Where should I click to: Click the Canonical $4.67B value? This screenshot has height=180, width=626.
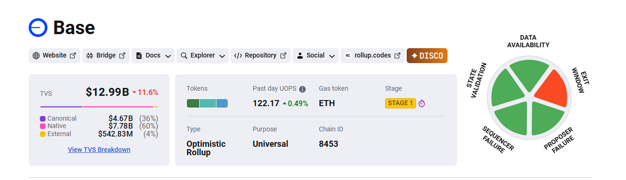[121, 118]
